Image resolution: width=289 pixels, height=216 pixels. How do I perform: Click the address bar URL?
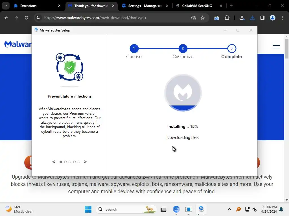(95, 18)
